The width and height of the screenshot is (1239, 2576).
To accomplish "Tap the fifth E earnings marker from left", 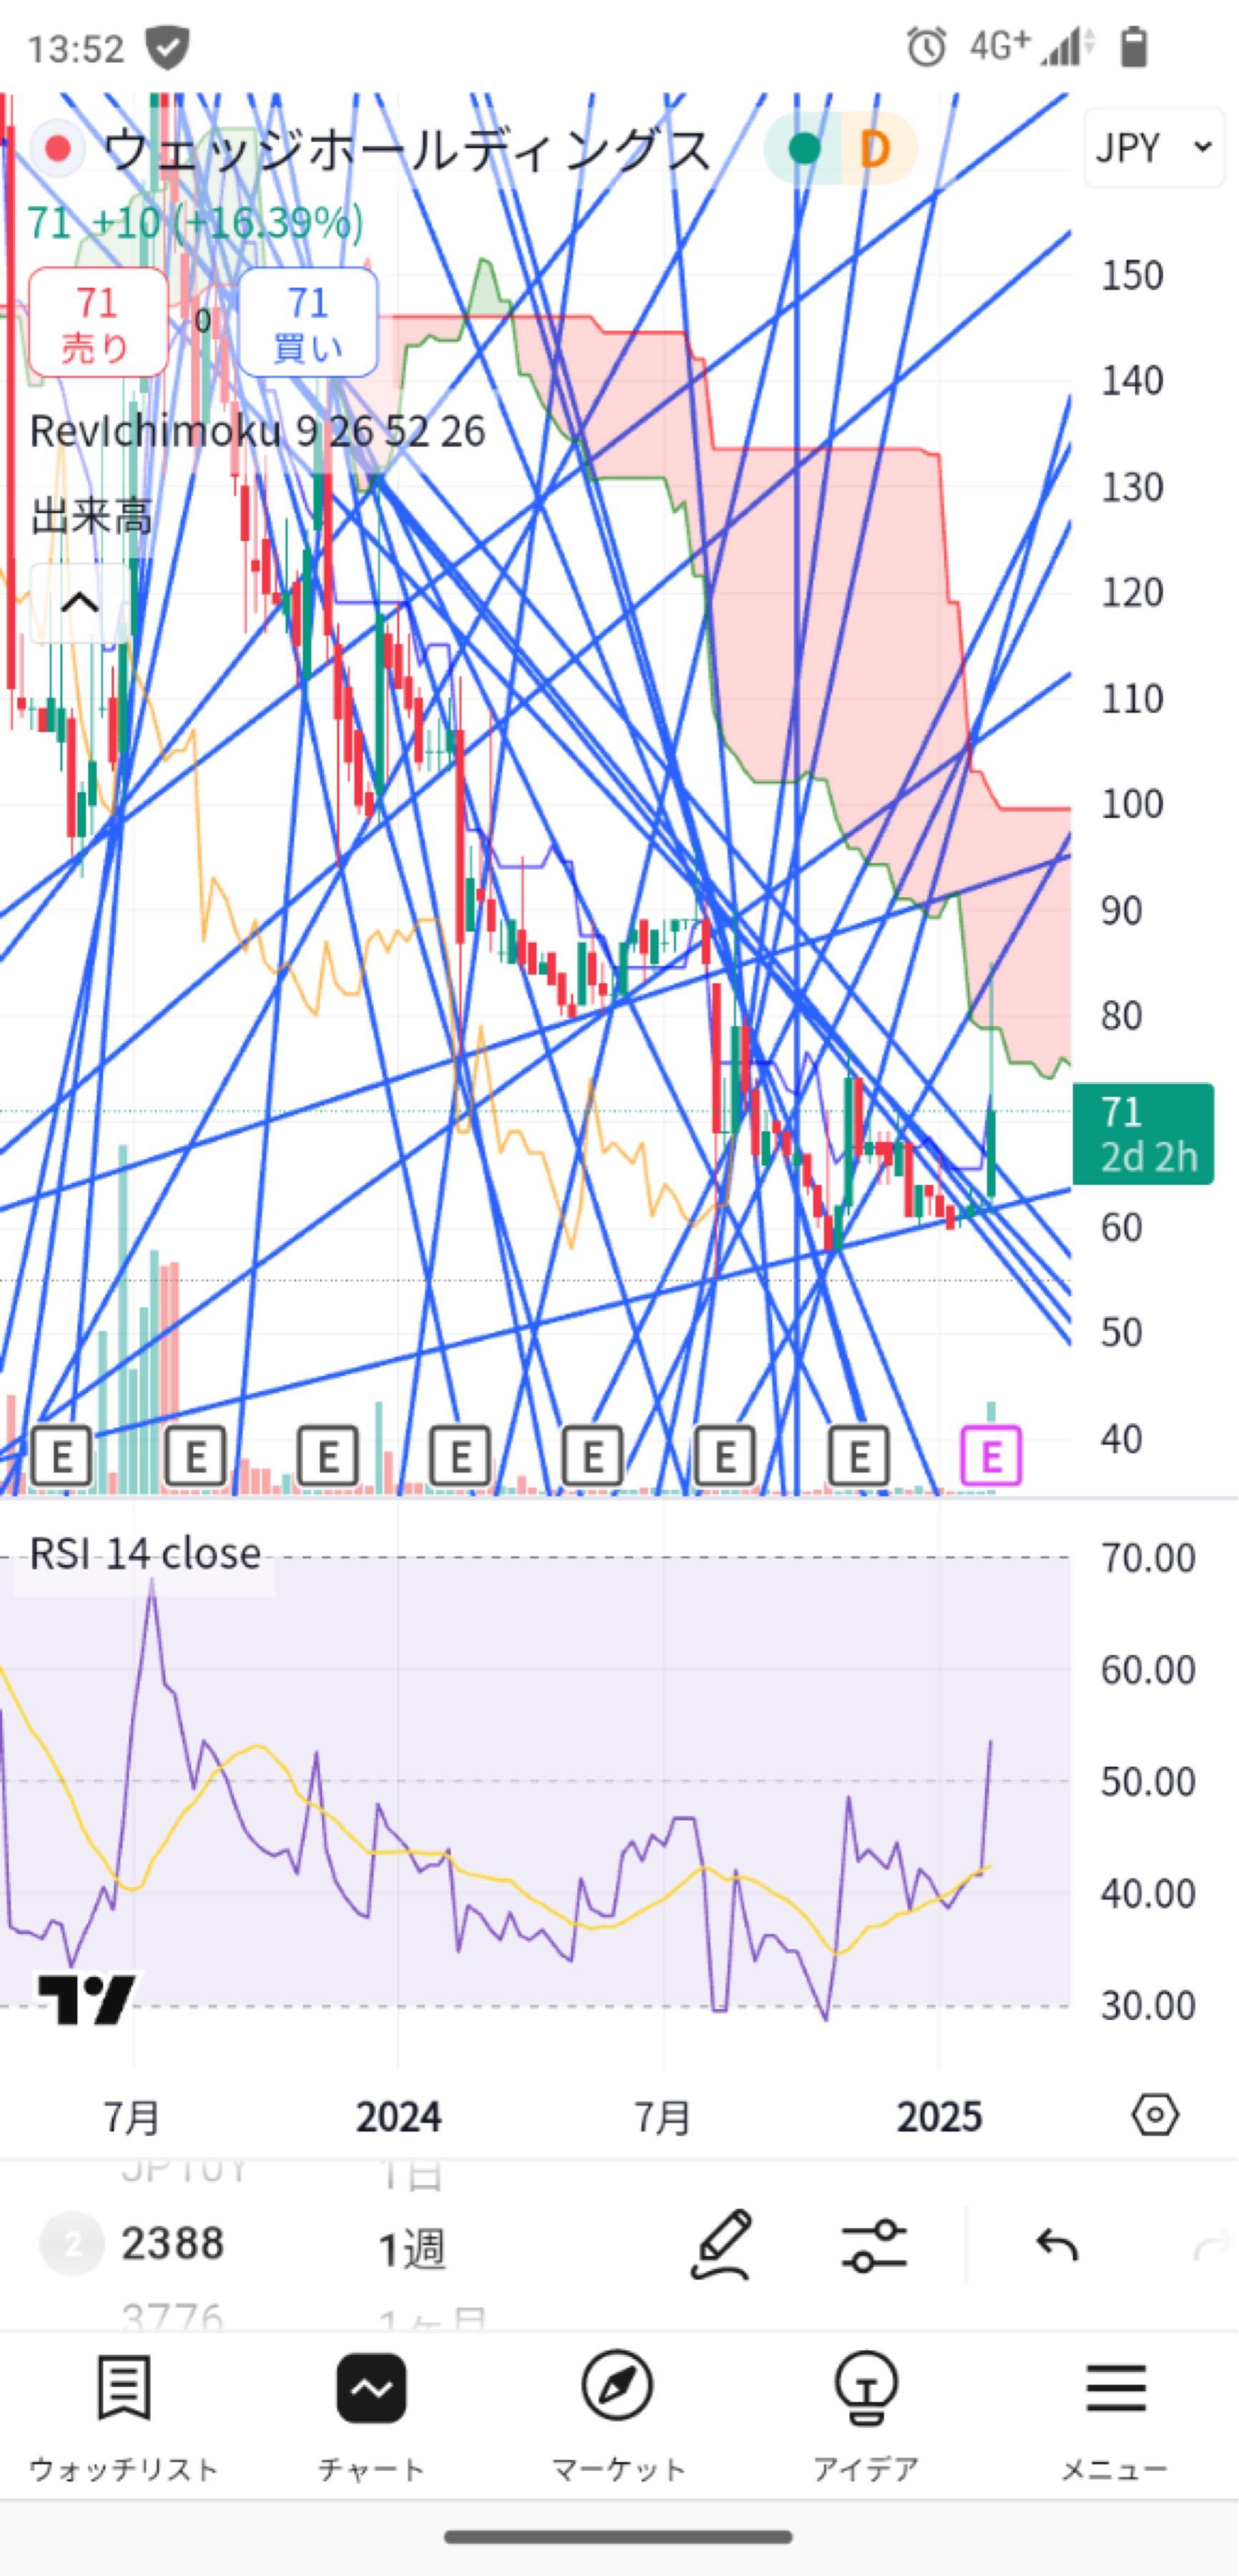I will 593,1456.
